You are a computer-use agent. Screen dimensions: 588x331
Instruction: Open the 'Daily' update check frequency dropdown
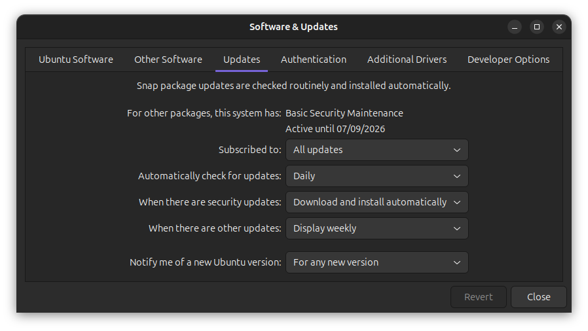(x=377, y=176)
